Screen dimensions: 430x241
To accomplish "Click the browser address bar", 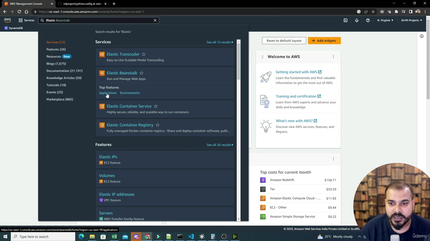I will (x=195, y=12).
